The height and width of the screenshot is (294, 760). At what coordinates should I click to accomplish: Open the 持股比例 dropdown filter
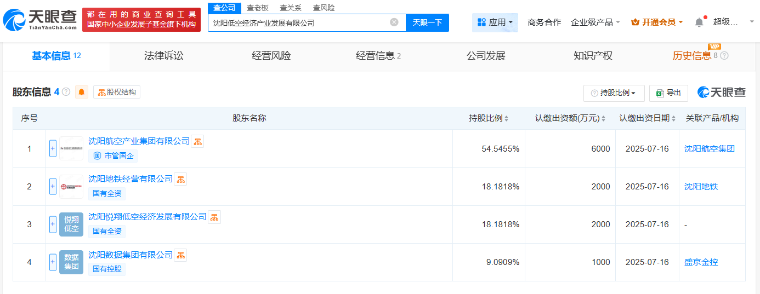[613, 93]
